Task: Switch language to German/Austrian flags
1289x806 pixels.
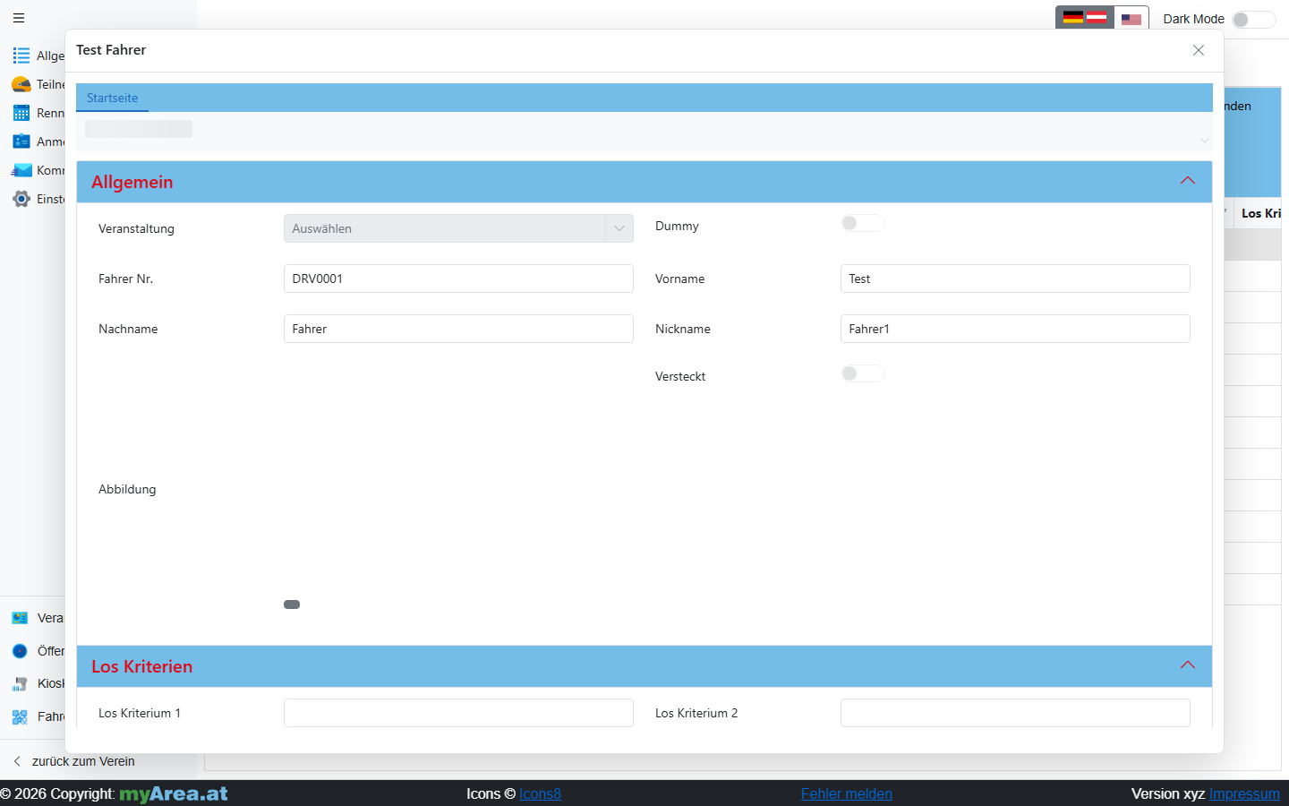Action: click(x=1085, y=17)
